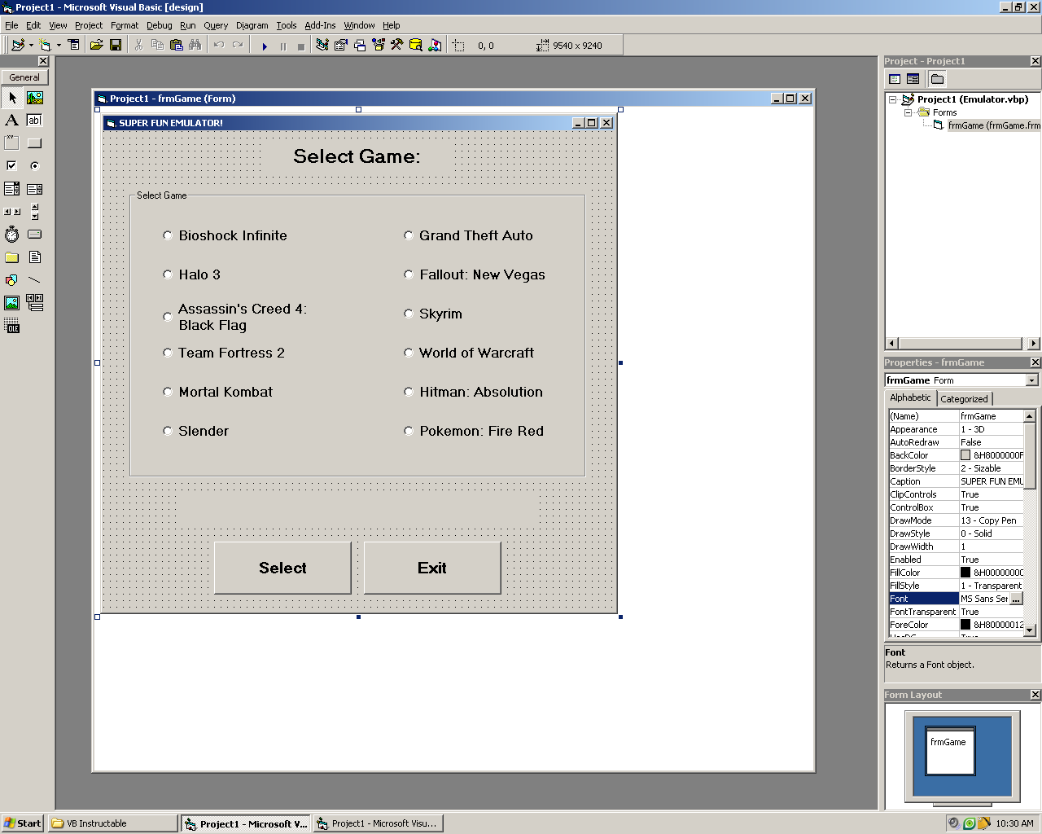The height and width of the screenshot is (834, 1042).
Task: Switch to the Categorized properties tab
Action: pos(964,399)
